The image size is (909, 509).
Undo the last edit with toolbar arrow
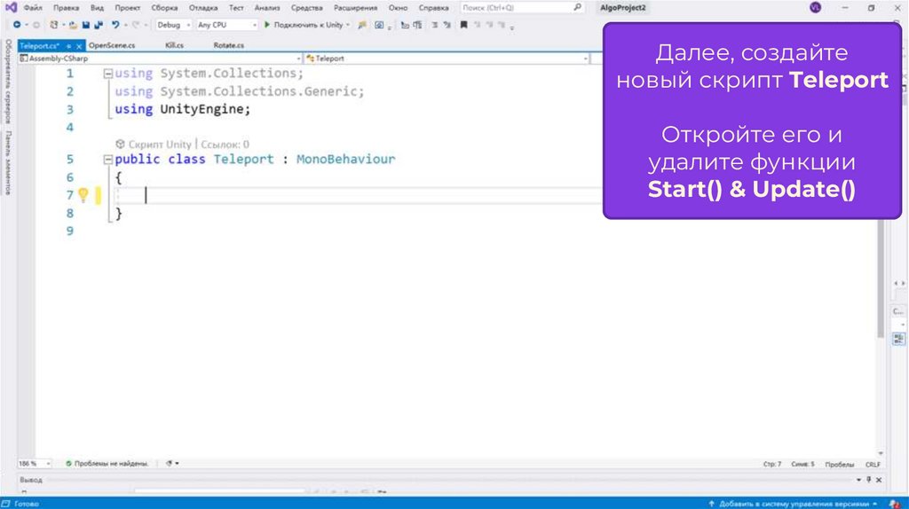115,25
